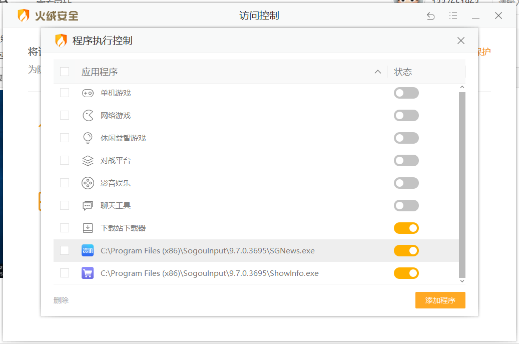519x344 pixels.
Task: Click the 对战平台 layers icon
Action: [88, 161]
